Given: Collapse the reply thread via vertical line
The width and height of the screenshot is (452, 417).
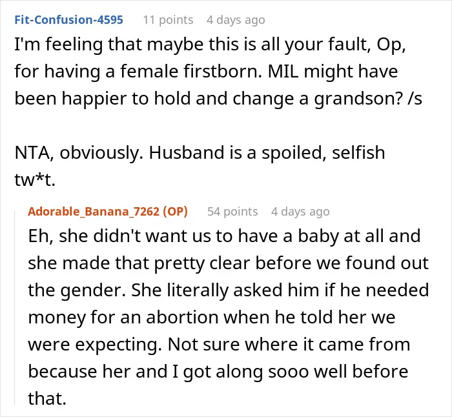Looking at the screenshot, I should 15,308.
